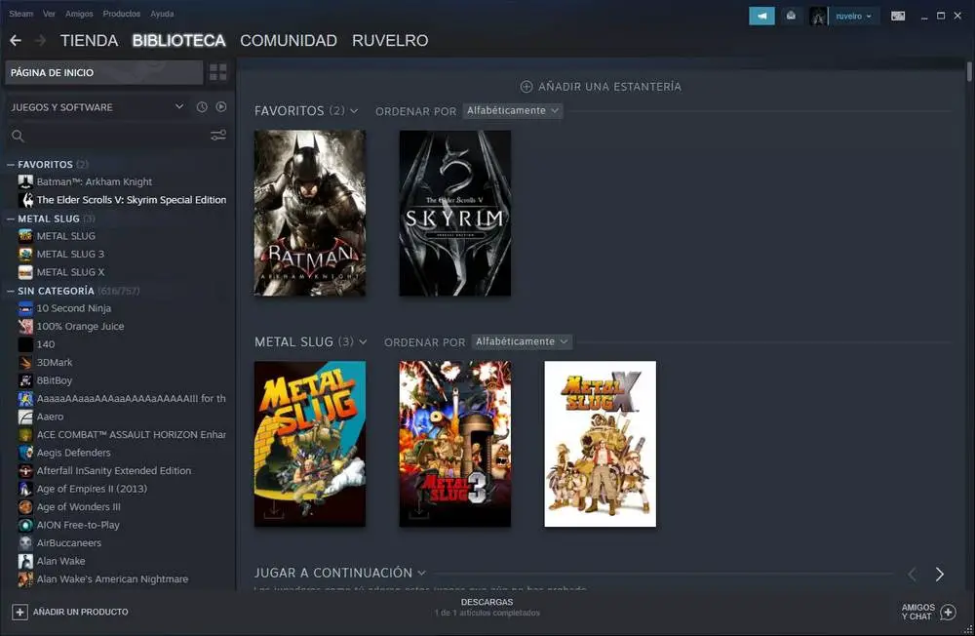
Task: Show previous games in Jugar a continuación
Action: coord(913,574)
